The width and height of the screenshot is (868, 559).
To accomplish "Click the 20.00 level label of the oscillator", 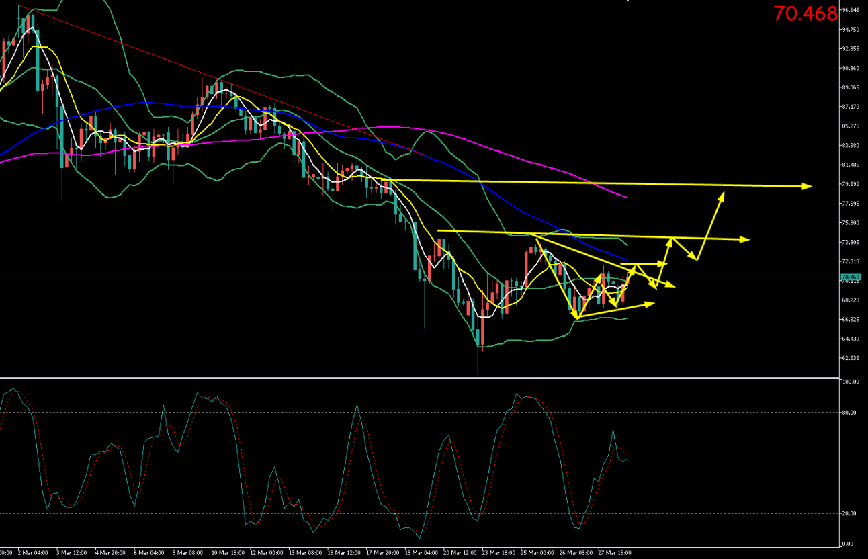I will tap(849, 513).
